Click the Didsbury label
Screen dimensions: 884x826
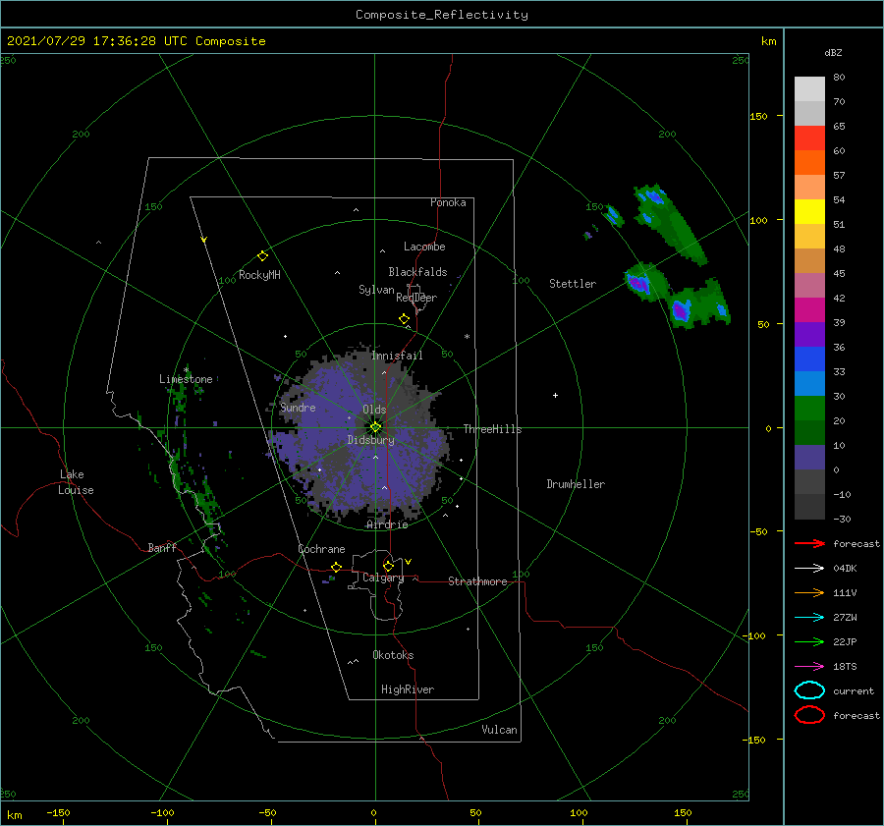[x=371, y=440]
